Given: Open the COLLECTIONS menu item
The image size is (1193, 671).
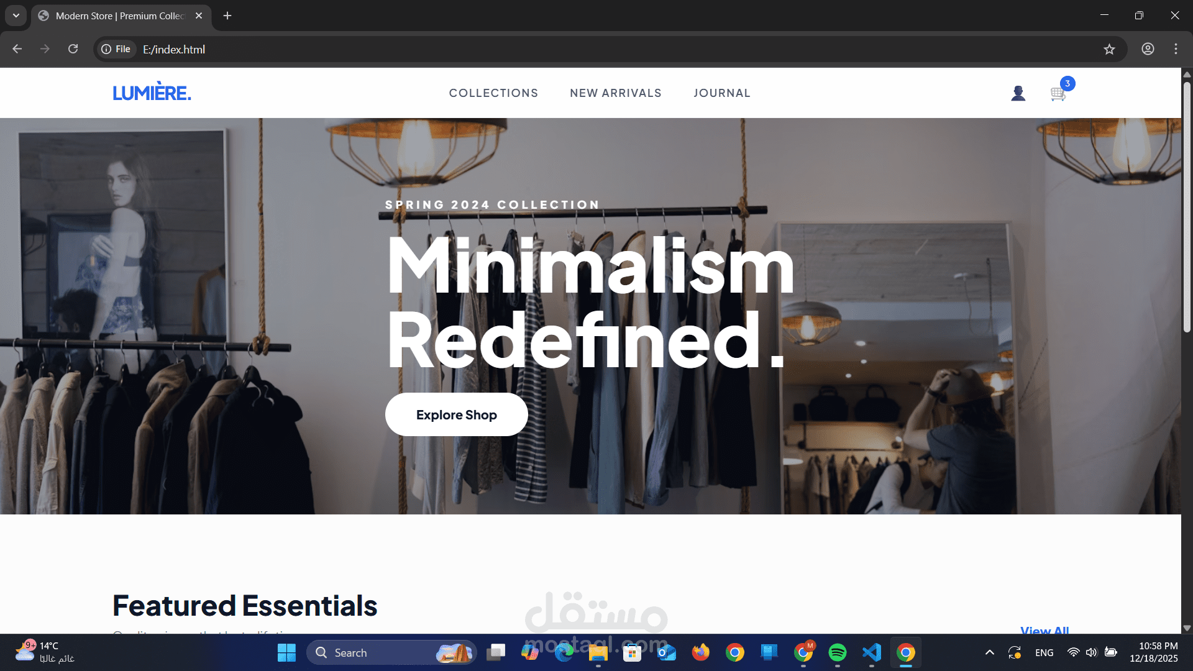Looking at the screenshot, I should pos(493,93).
